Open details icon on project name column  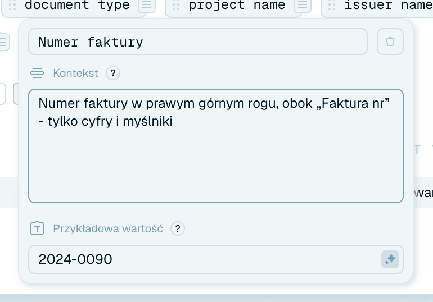point(303,5)
